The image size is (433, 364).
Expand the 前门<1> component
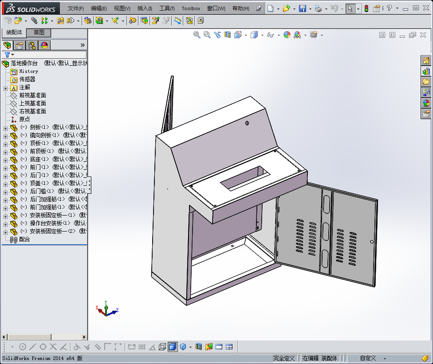tap(5, 168)
